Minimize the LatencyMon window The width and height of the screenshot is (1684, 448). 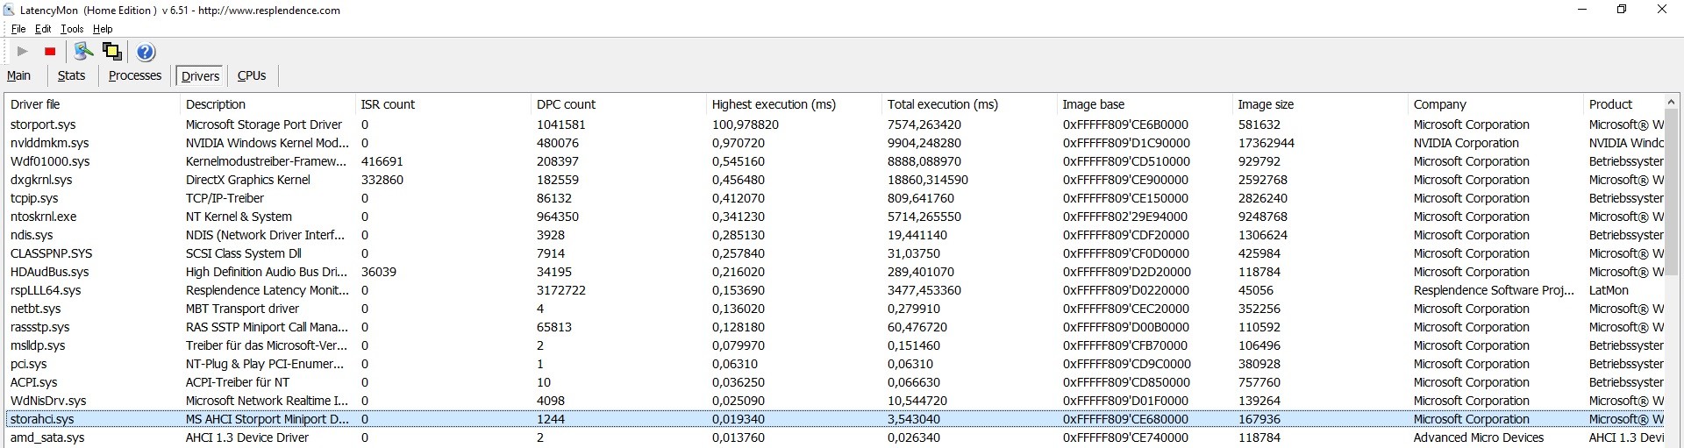[x=1582, y=10]
